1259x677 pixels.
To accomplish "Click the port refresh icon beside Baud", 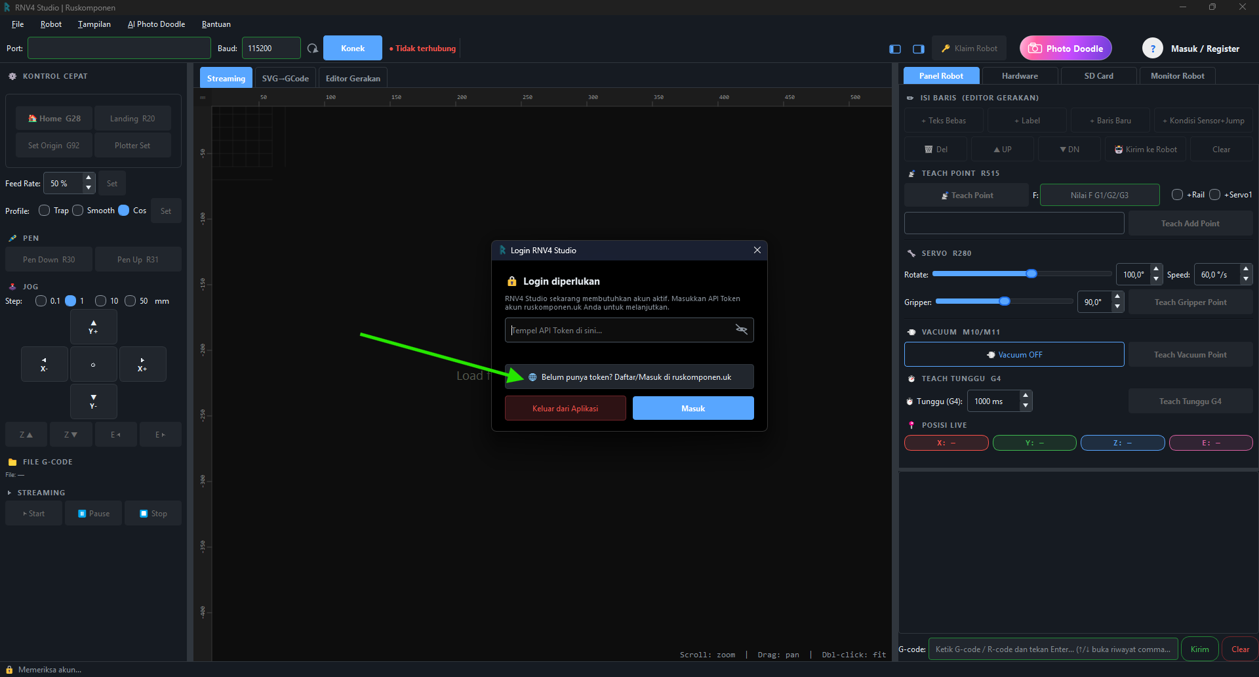I will [313, 49].
